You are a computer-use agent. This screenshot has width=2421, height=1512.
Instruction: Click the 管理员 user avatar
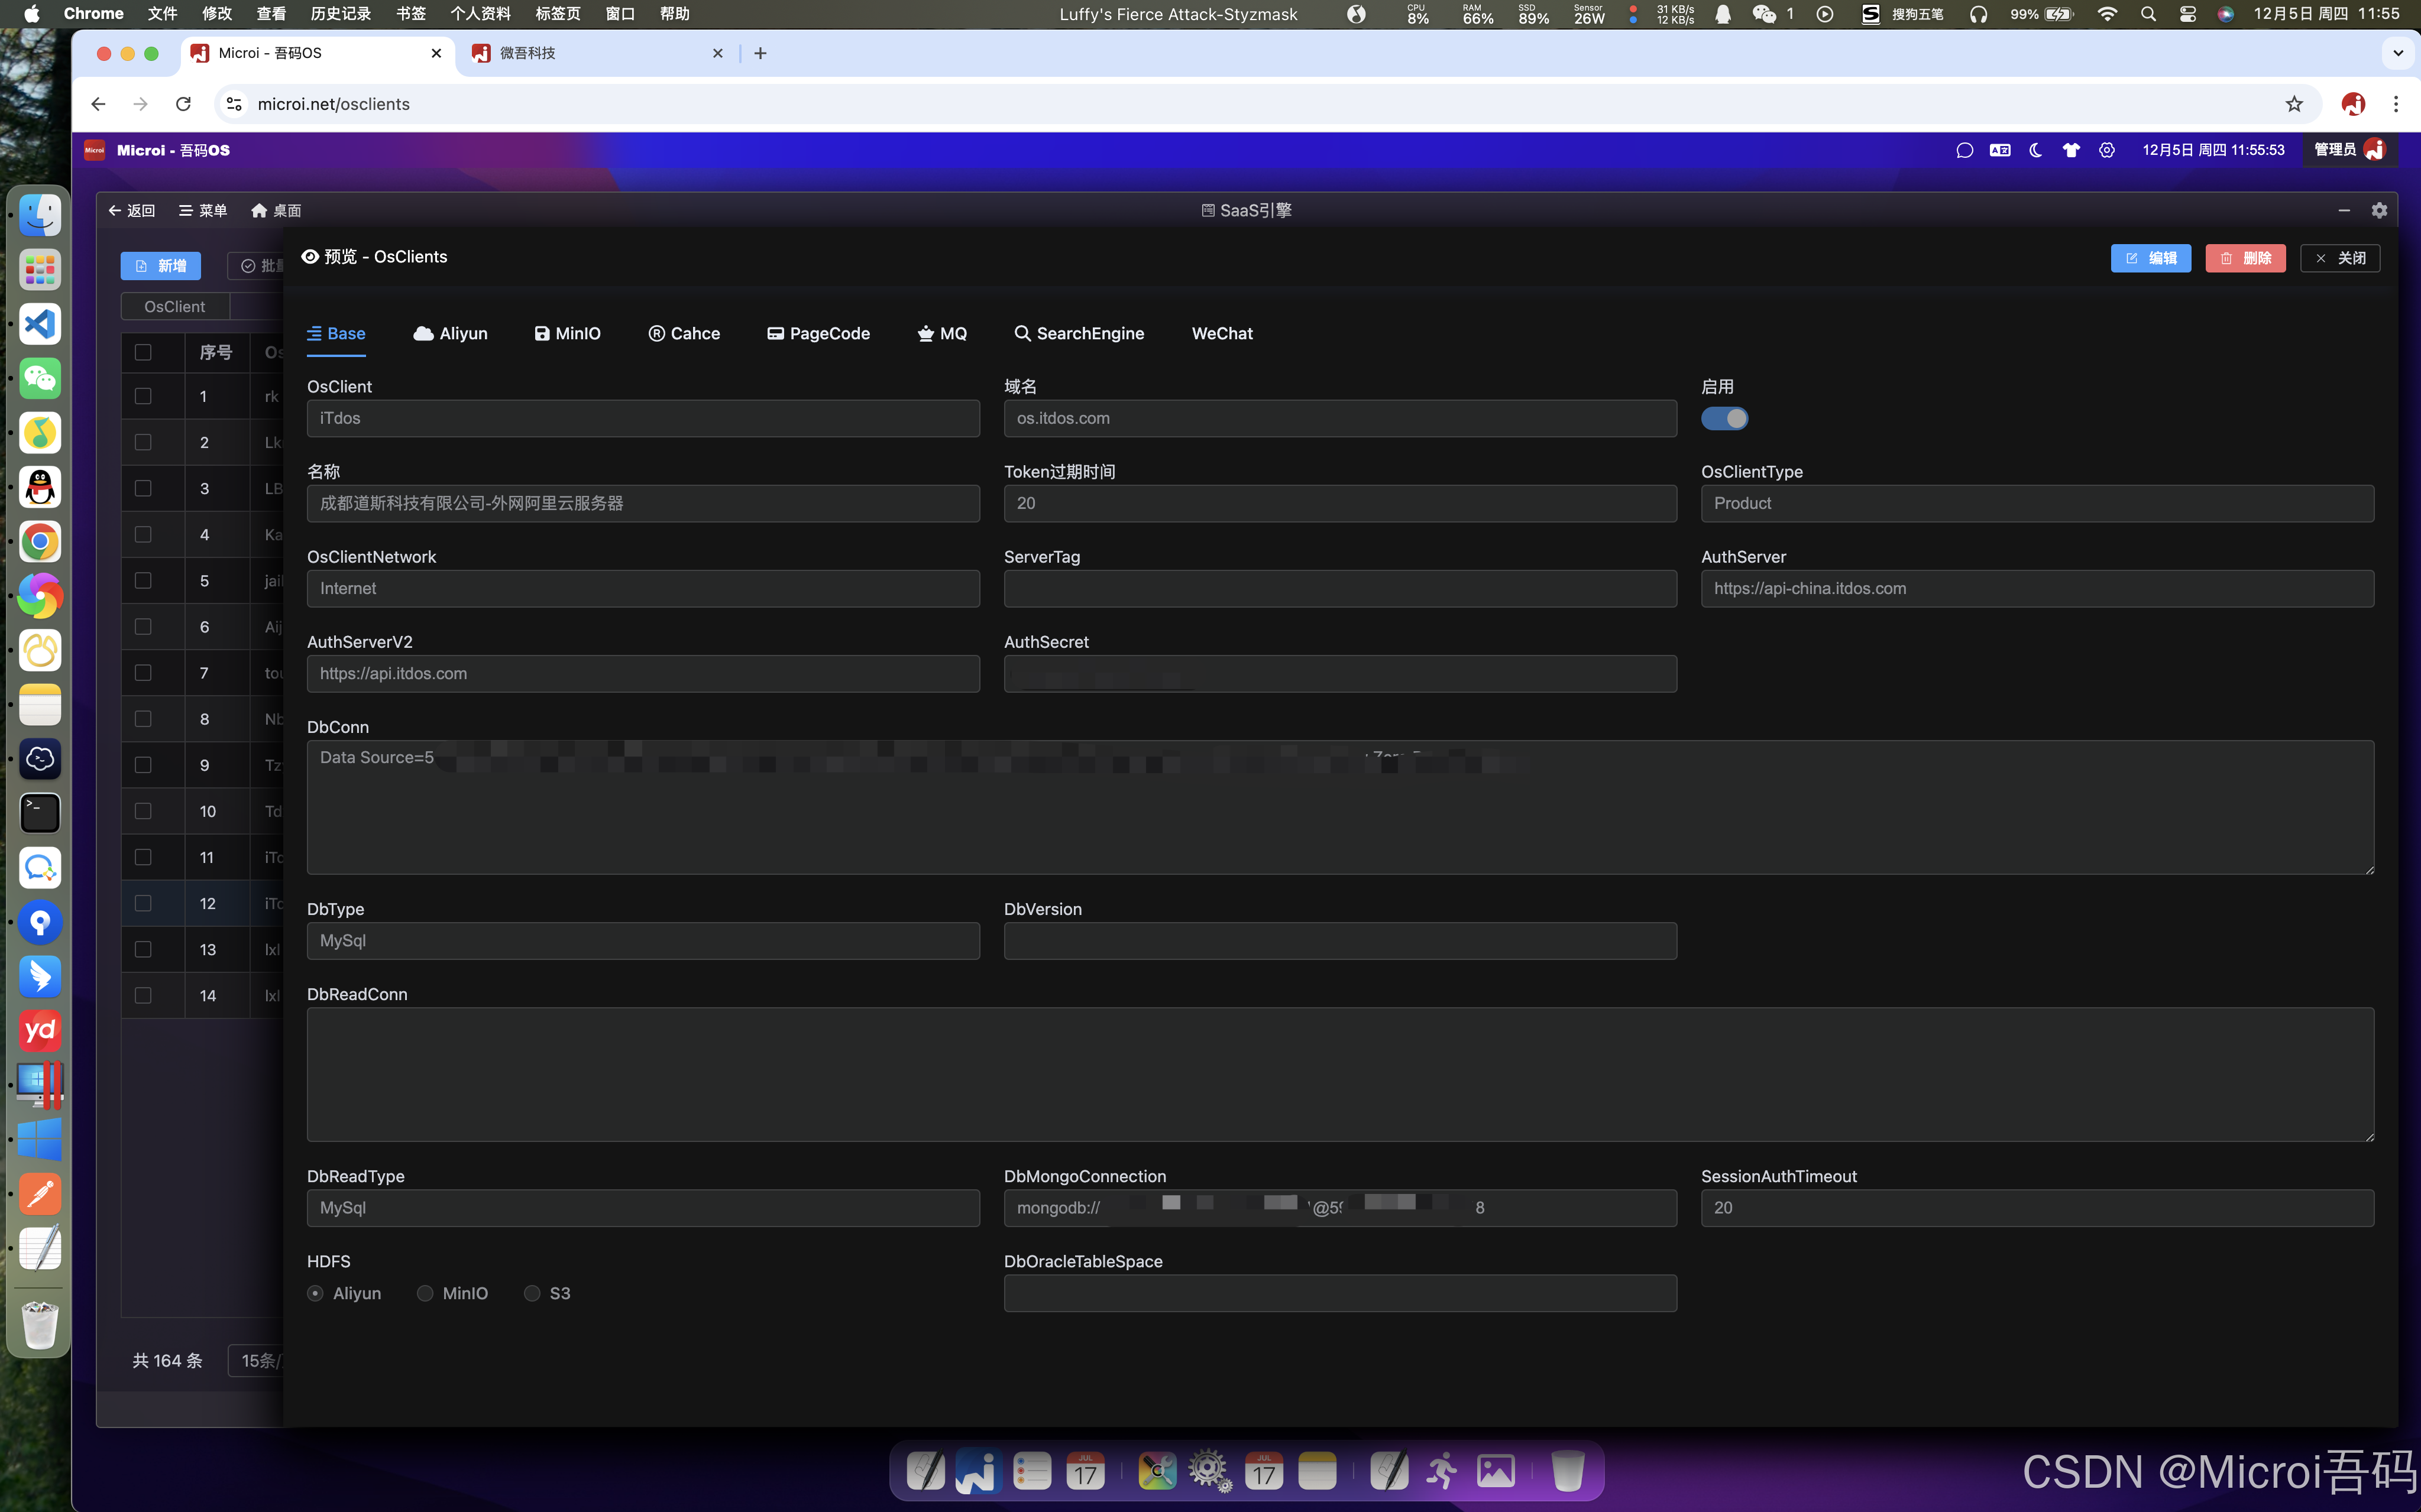tap(2375, 150)
